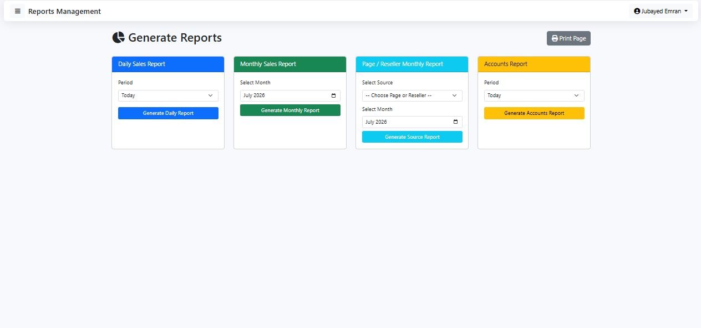Viewport: 701px width, 328px height.
Task: Click the Page / Reseller Monthly Report header
Action: click(x=412, y=64)
